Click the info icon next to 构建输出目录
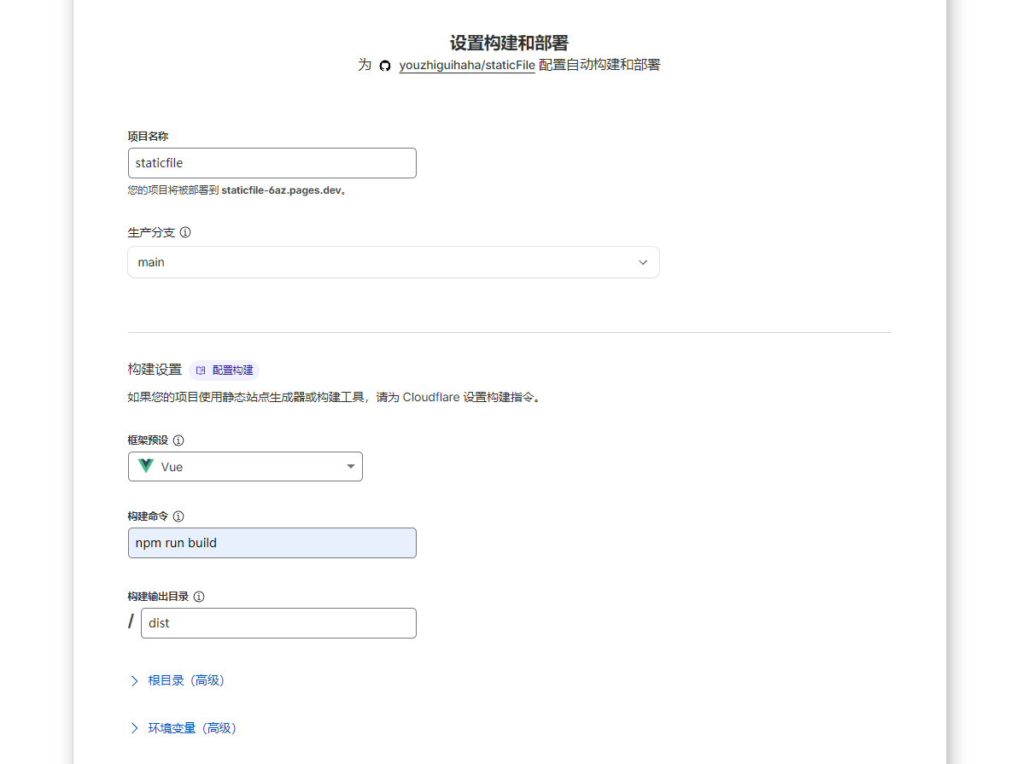This screenshot has height=764, width=1034. tap(199, 597)
